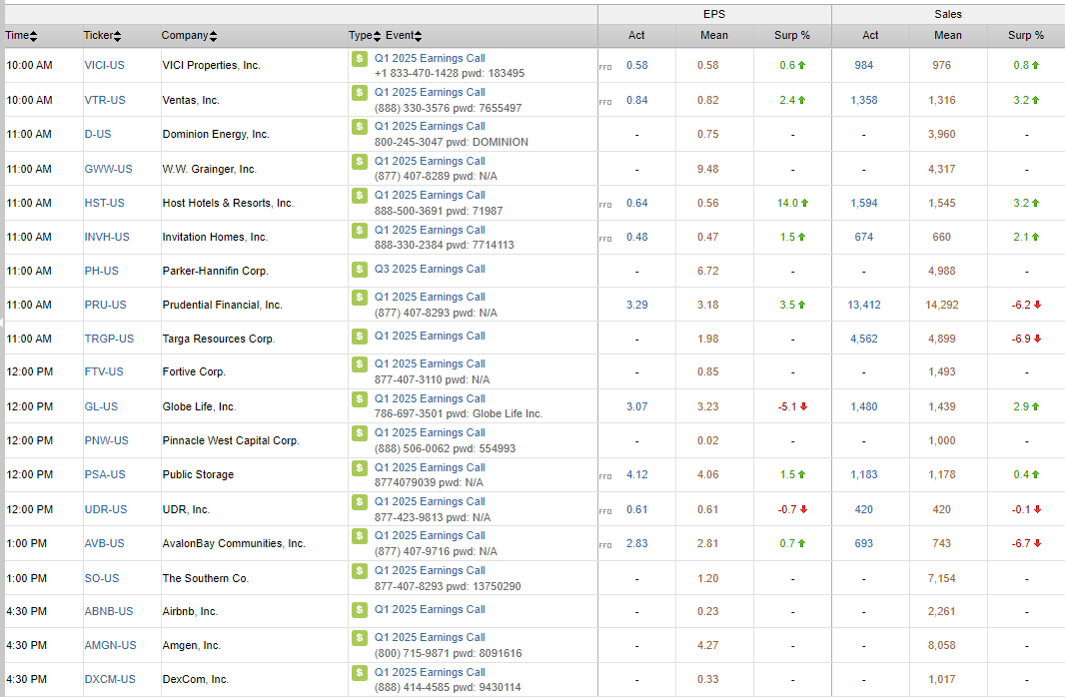Image resolution: width=1065 pixels, height=697 pixels.
Task: Open the UDR-US ticker link
Action: [x=106, y=509]
